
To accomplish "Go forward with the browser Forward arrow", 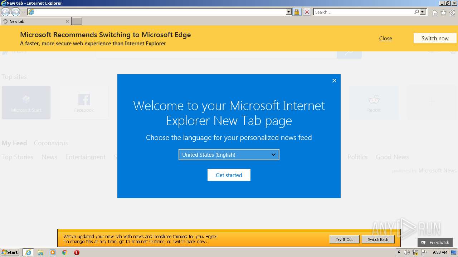I will 15,12.
